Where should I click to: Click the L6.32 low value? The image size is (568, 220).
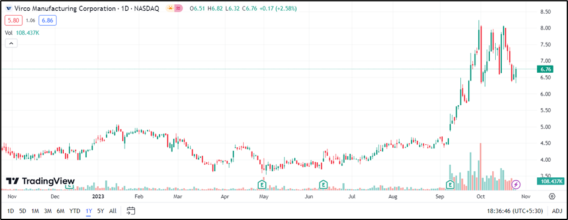click(x=232, y=8)
